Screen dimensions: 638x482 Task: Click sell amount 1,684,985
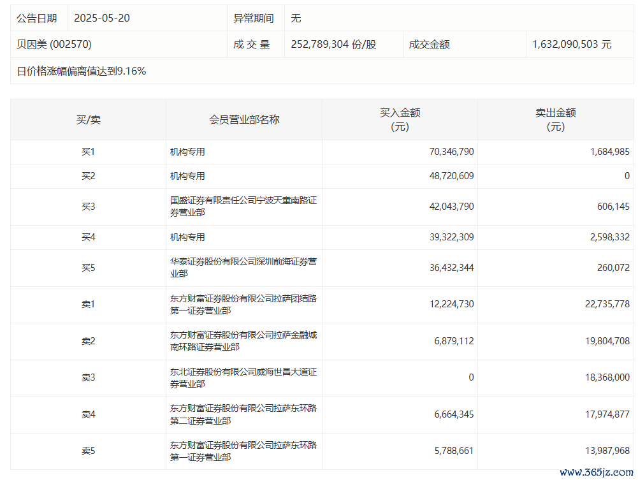[610, 152]
